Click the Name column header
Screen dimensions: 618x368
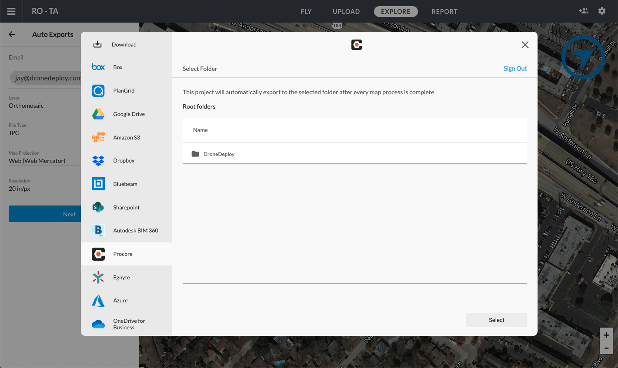(x=200, y=130)
